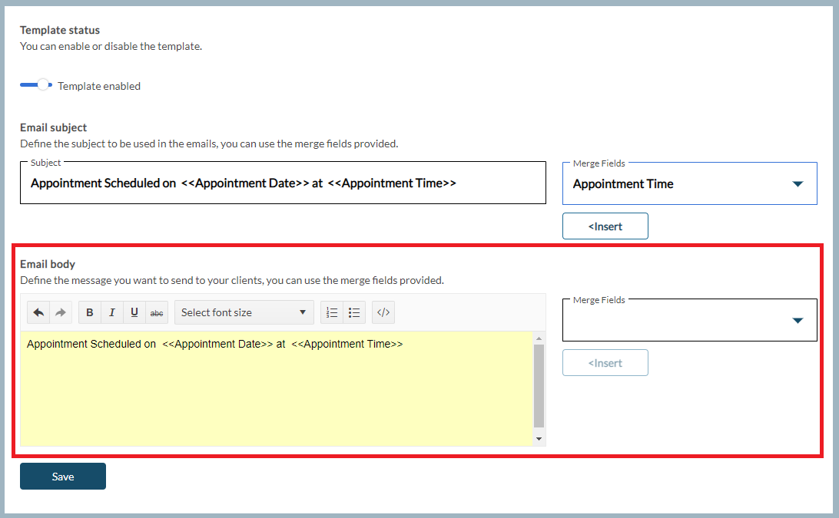Underline the selected text

134,312
